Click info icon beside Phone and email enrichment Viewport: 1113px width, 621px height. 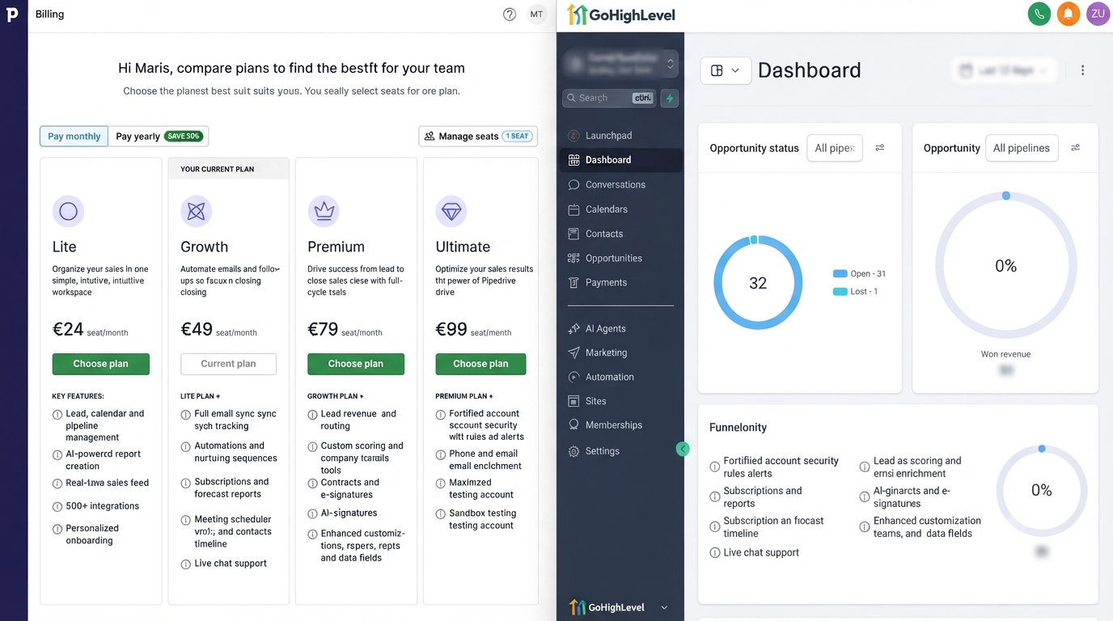[441, 454]
